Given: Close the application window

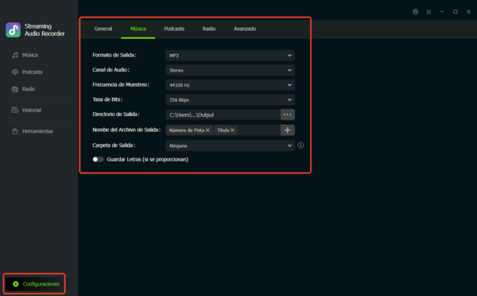Looking at the screenshot, I should pyautogui.click(x=469, y=12).
